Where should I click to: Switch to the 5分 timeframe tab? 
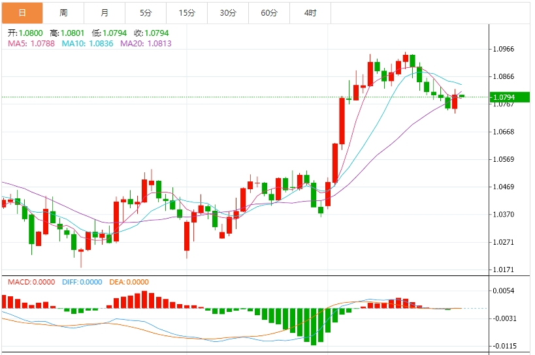coord(146,13)
